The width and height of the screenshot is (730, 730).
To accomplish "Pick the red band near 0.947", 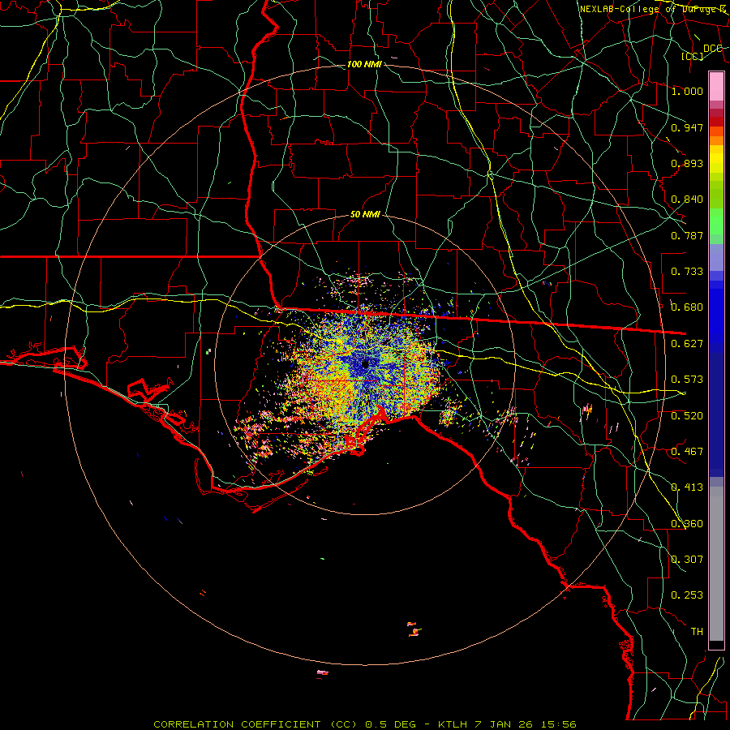I will (716, 122).
